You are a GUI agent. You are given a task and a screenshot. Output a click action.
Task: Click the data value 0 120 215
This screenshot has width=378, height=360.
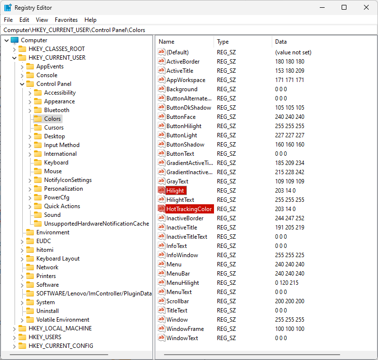pos(287,283)
